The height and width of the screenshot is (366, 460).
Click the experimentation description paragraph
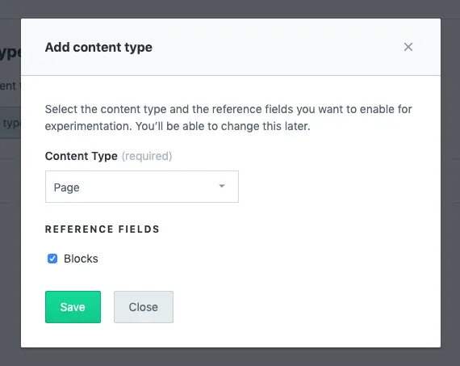(x=228, y=118)
